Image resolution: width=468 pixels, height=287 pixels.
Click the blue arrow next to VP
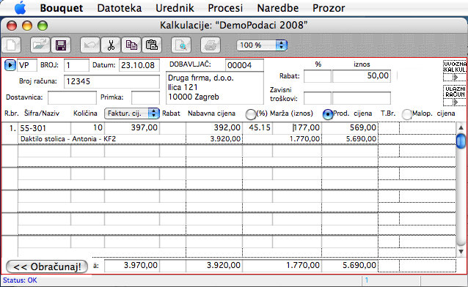[x=10, y=65]
